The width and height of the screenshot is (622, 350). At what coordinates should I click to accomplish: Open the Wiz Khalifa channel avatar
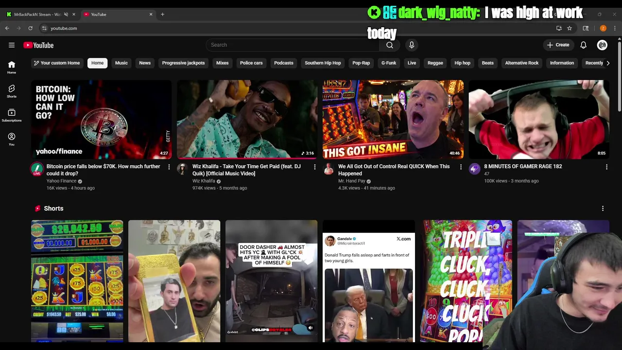[182, 169]
